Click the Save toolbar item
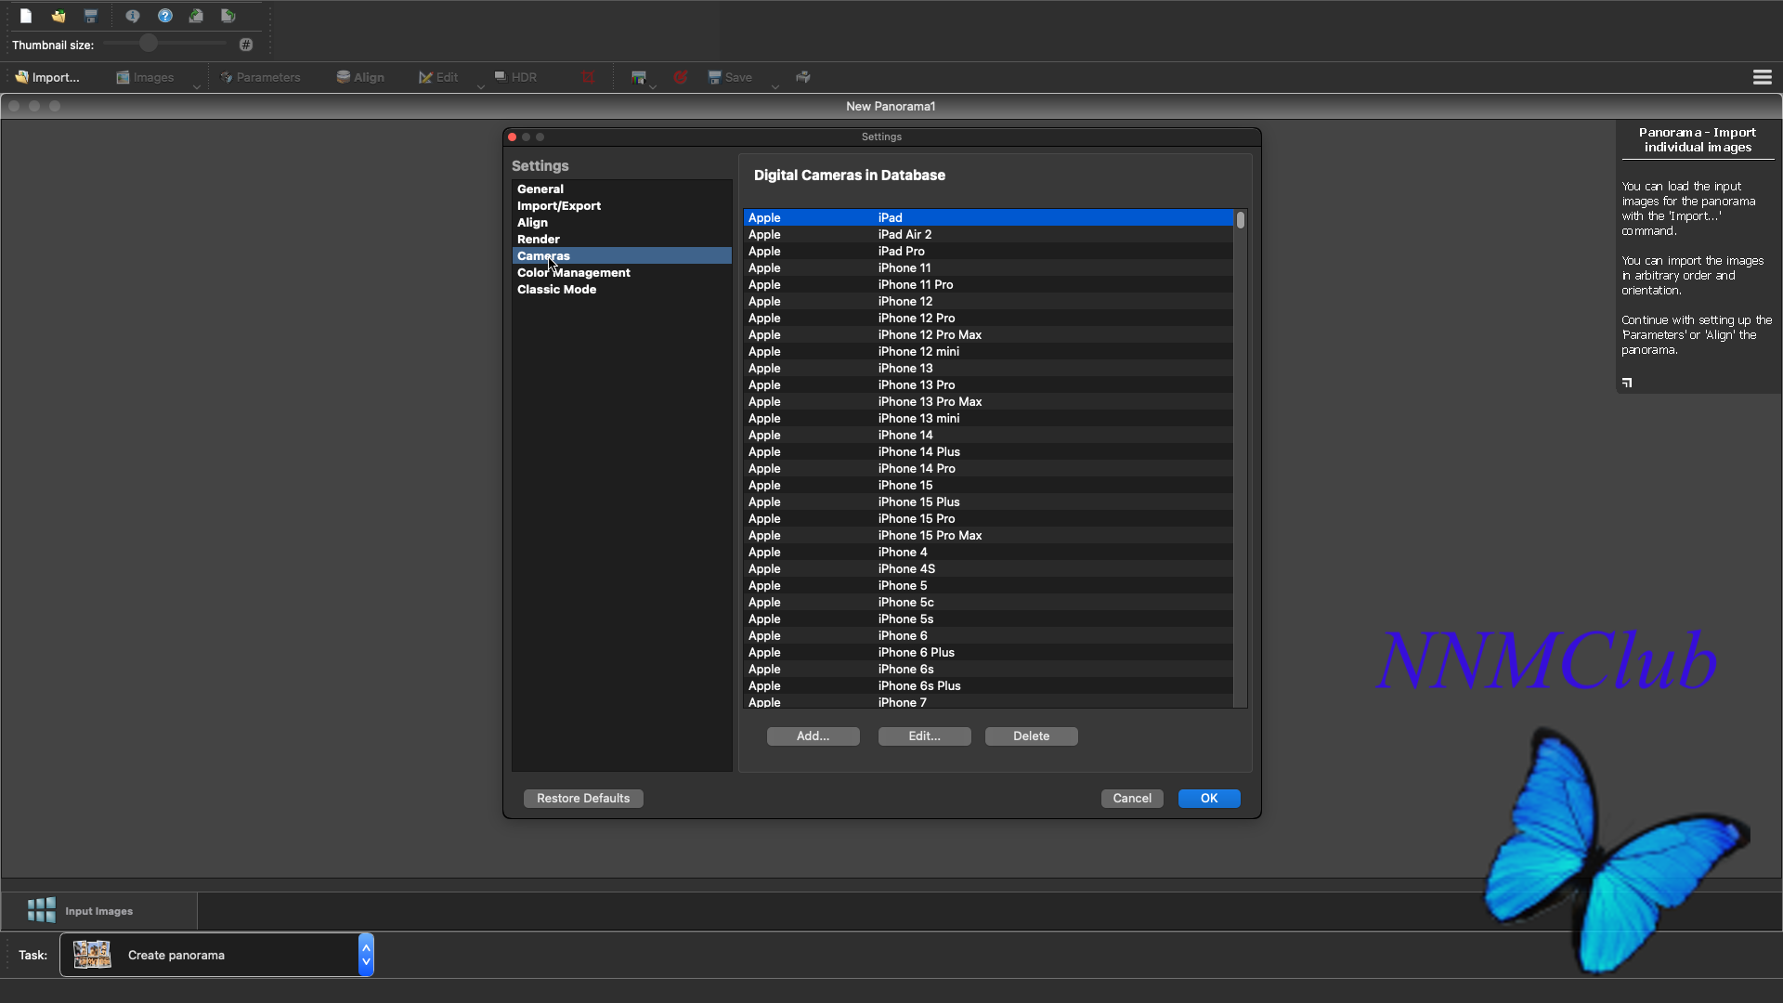 click(730, 77)
